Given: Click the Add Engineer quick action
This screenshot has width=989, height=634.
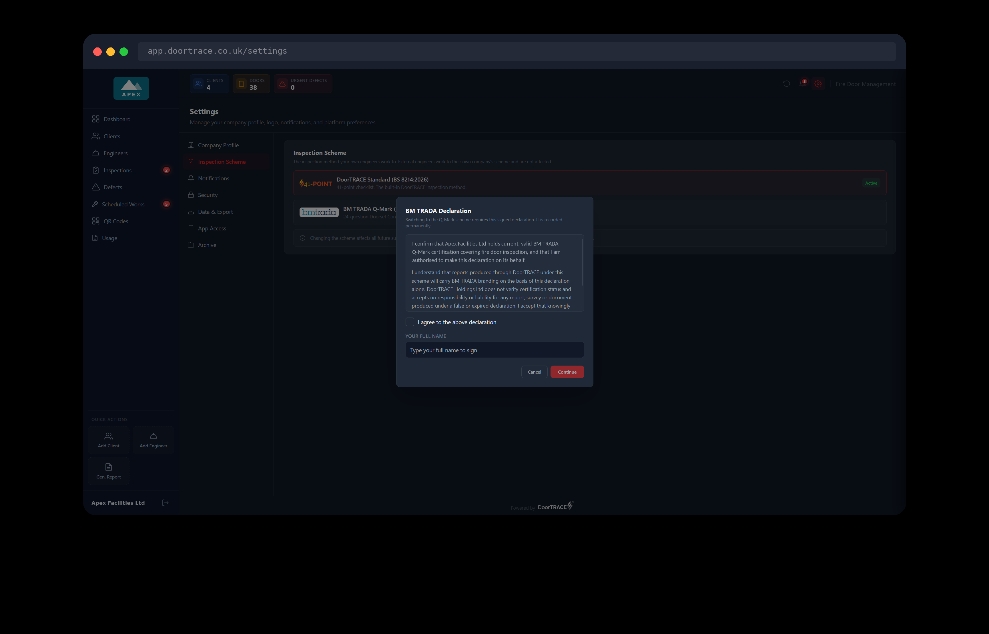Looking at the screenshot, I should tap(153, 440).
